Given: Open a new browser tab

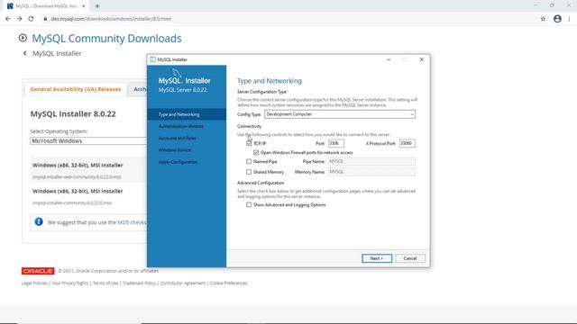Looking at the screenshot, I should point(97,6).
